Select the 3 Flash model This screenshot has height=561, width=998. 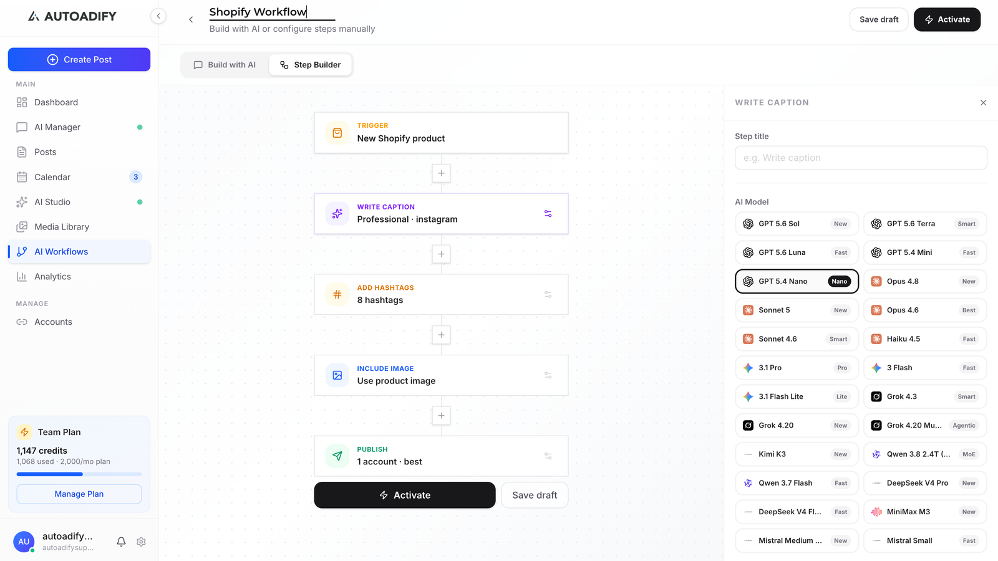point(925,368)
